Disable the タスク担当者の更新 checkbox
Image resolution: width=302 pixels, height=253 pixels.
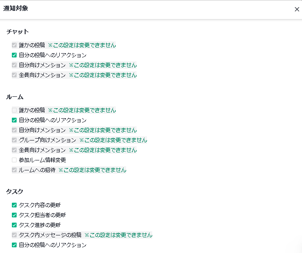[x=14, y=215]
